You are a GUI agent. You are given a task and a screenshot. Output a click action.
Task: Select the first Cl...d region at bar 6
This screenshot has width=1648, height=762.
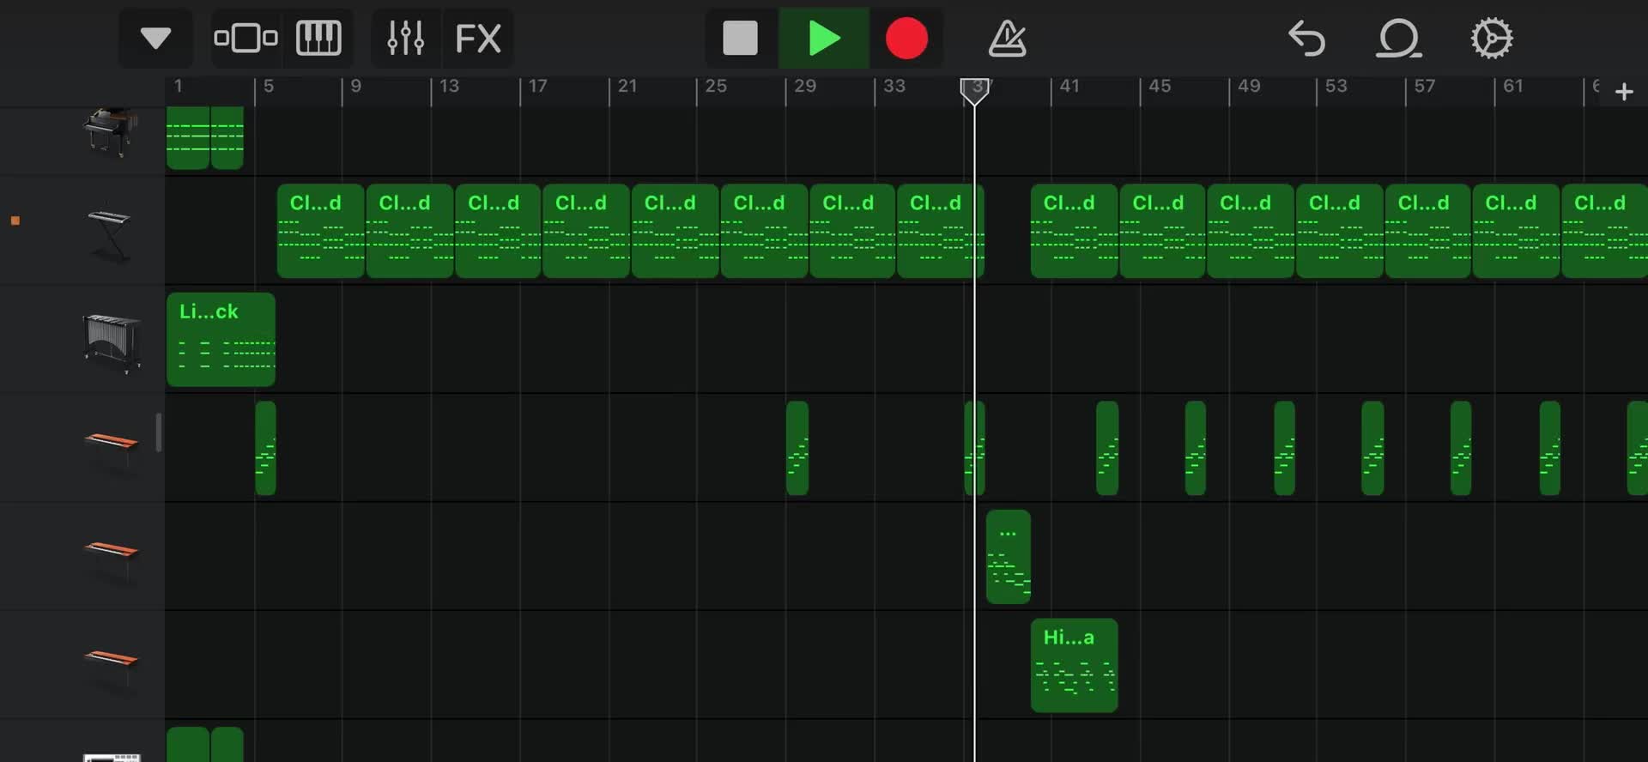(x=320, y=231)
